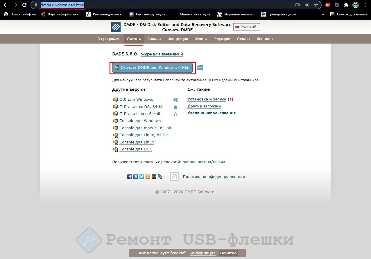Dismiss the cookie notice with Понятно

[228, 253]
